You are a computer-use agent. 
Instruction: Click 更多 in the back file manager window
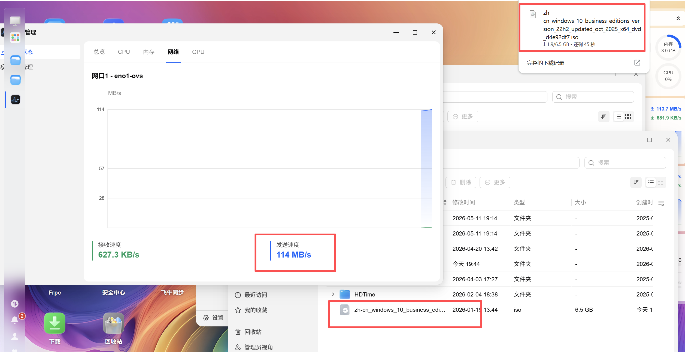point(463,116)
